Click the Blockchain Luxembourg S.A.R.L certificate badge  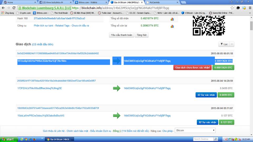pos(45,8)
